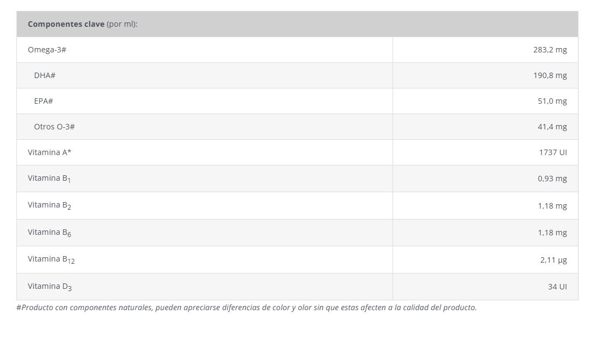Select the Omega-3# row label
The width and height of the screenshot is (608, 338).
pyautogui.click(x=47, y=50)
